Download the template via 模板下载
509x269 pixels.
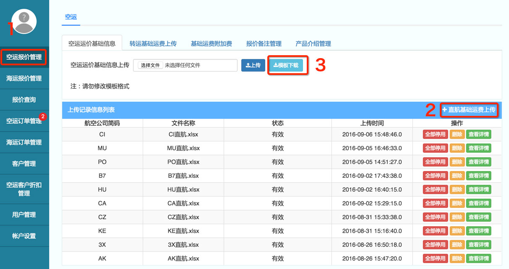click(286, 65)
